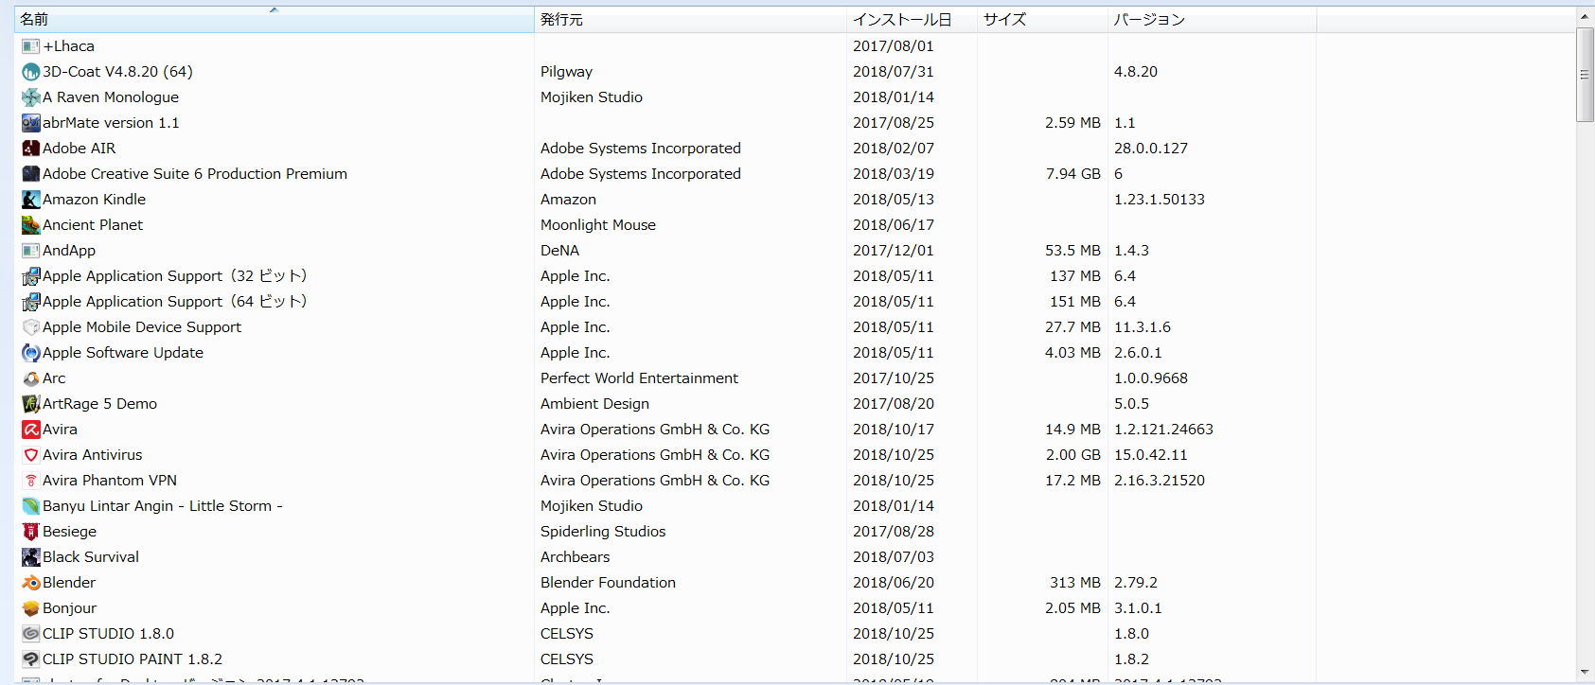The width and height of the screenshot is (1595, 685).
Task: Sort by 発行元 publisher column header
Action: click(x=561, y=20)
